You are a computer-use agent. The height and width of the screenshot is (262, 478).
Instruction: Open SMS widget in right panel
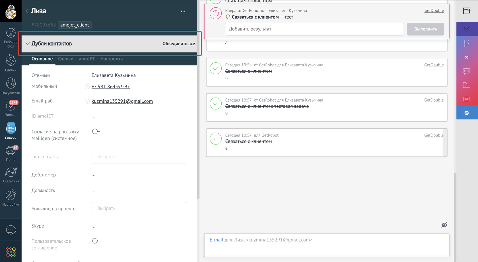point(467,71)
